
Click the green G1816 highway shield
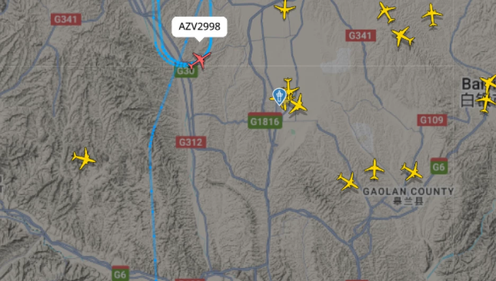coord(265,121)
